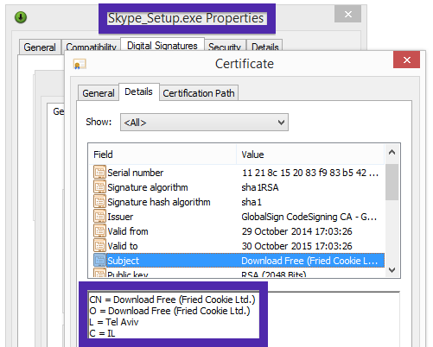Click the Valid from field icon
The height and width of the screenshot is (347, 433).
pos(99,231)
